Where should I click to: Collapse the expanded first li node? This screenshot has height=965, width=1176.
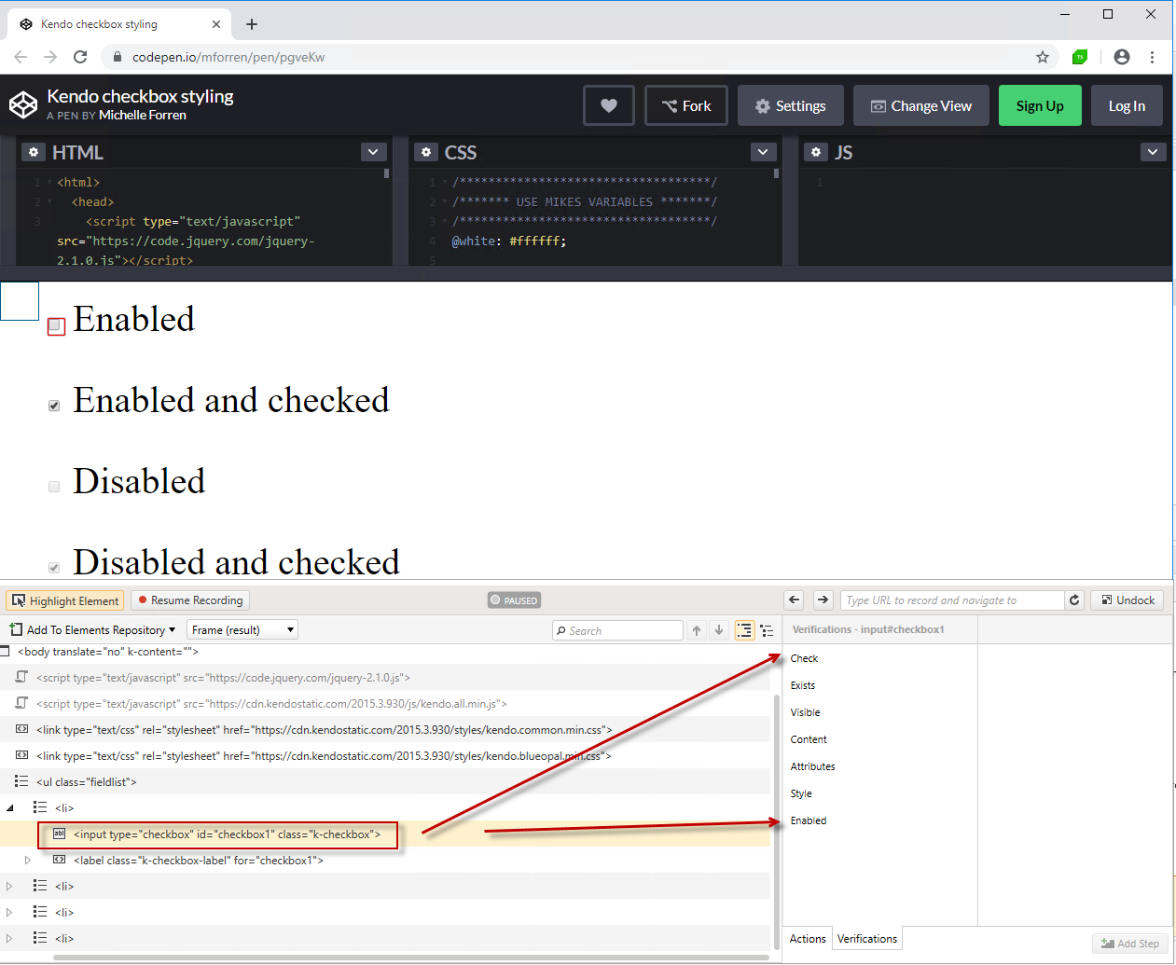10,808
